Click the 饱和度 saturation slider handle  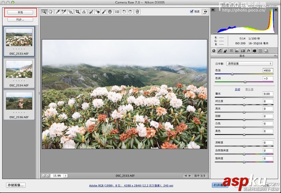244,162
